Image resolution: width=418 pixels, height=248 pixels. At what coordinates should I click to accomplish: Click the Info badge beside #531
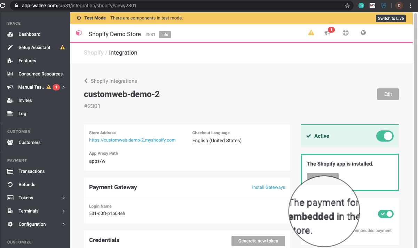(165, 34)
